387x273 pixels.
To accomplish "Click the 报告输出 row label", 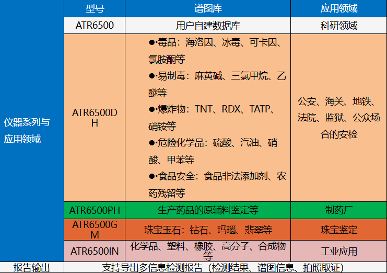I will (x=31, y=268).
